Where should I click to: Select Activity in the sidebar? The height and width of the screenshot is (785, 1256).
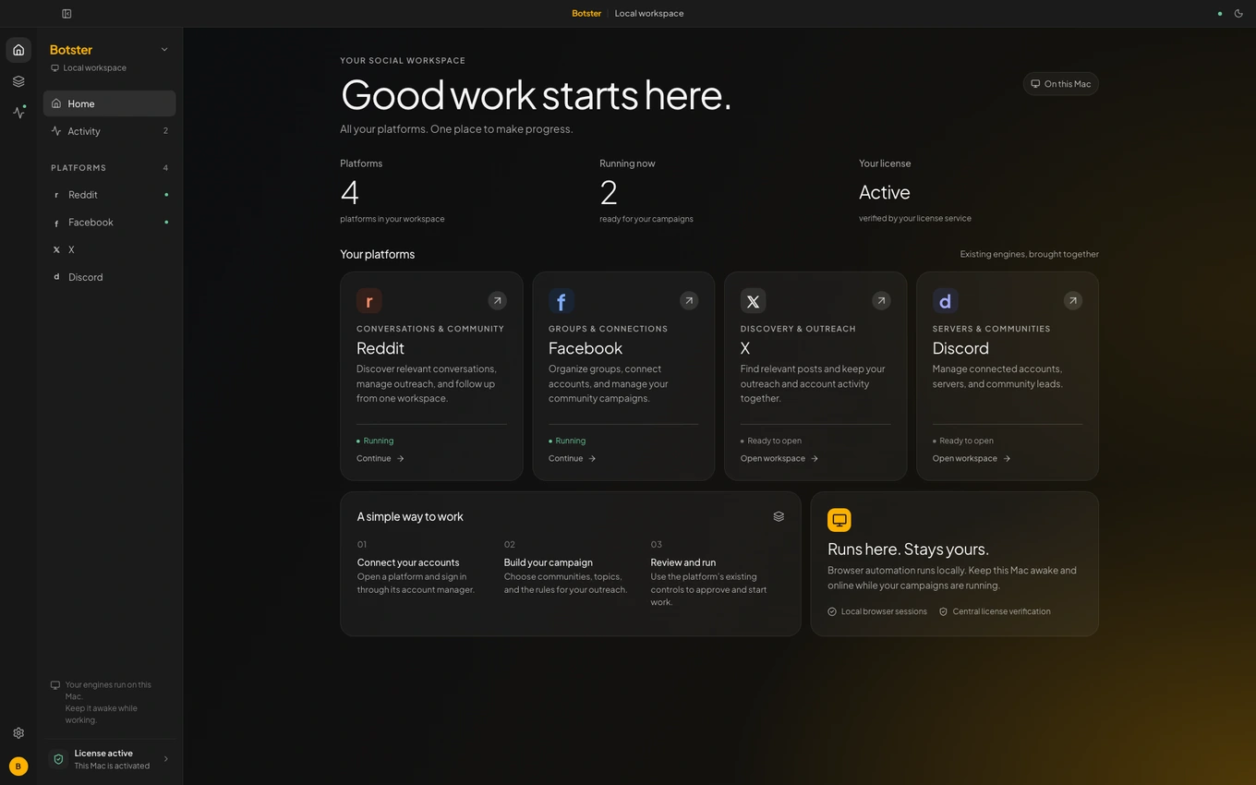pos(109,131)
